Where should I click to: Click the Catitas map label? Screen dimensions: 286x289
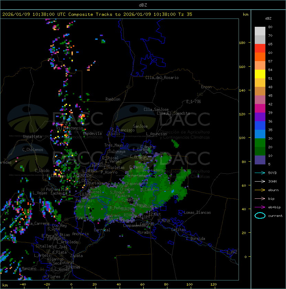(178, 230)
